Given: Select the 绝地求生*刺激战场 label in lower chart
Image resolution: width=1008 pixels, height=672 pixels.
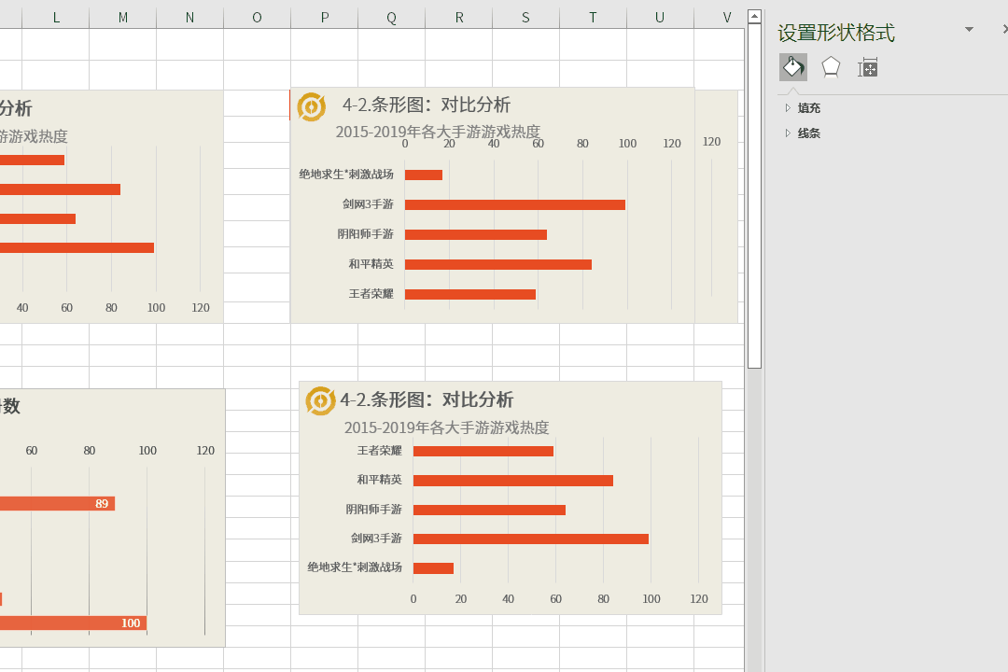Looking at the screenshot, I should click(355, 567).
